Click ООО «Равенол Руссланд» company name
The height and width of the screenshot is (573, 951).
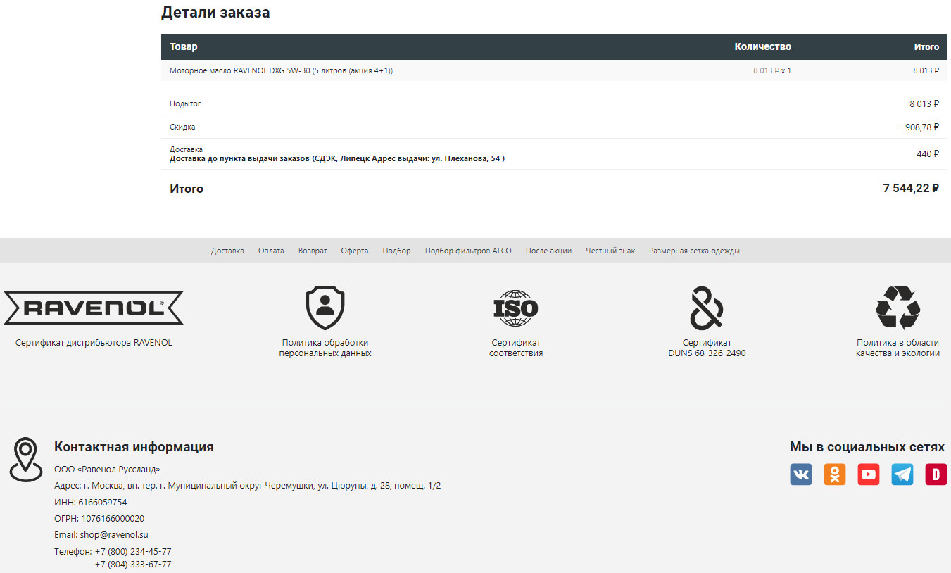[107, 469]
